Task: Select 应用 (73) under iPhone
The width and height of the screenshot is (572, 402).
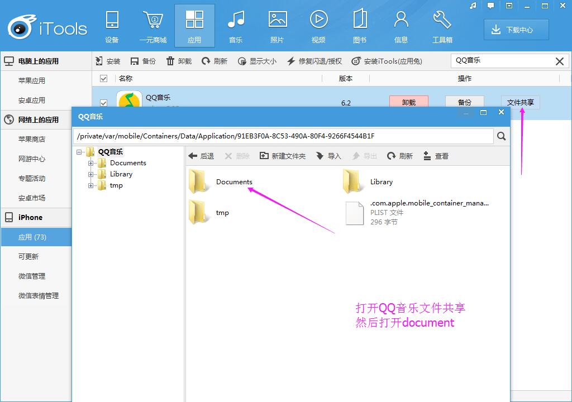Action: [36, 237]
